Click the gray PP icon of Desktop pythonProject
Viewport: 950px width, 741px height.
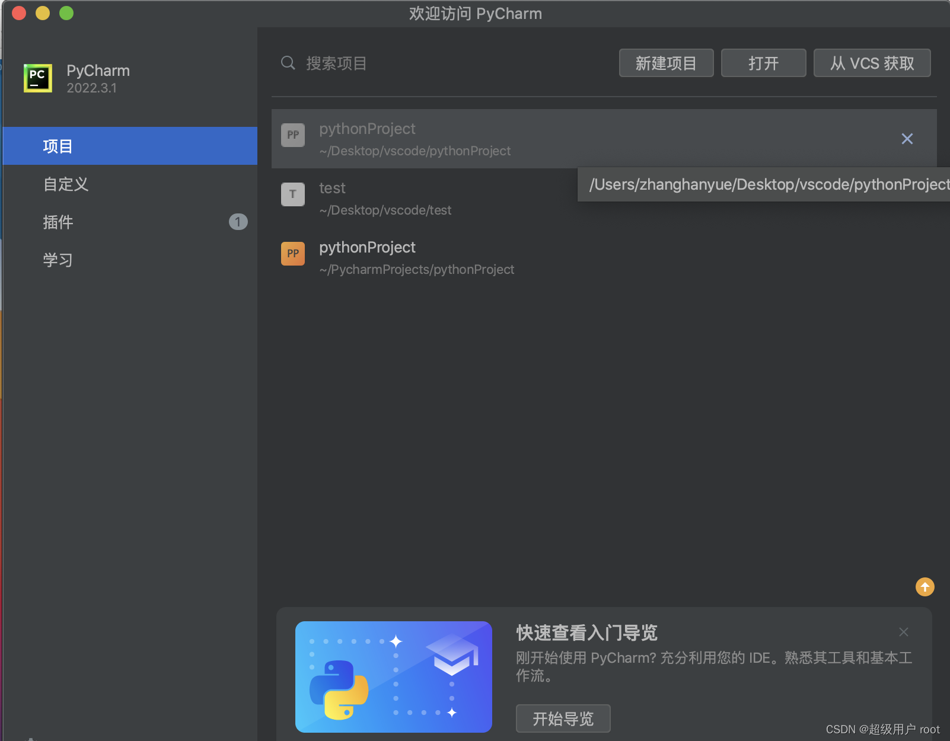point(293,135)
